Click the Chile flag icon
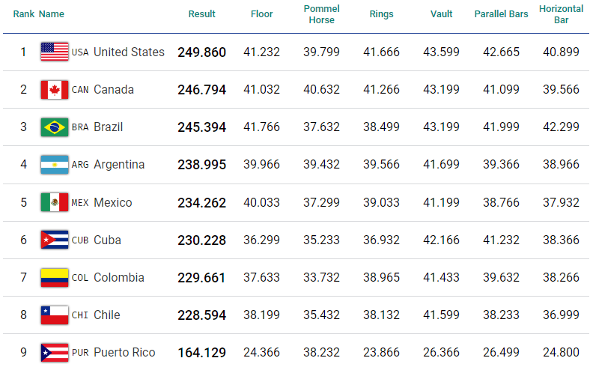Screen dimensions: 590x370 tap(54, 315)
